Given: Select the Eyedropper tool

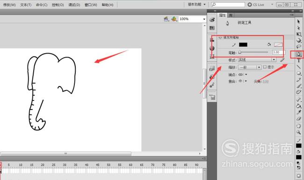Looking at the screenshot, I should 298,112.
